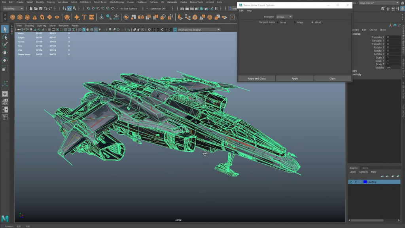The width and height of the screenshot is (405, 228).
Task: Activate the Paint Selection tool
Action: point(5,45)
